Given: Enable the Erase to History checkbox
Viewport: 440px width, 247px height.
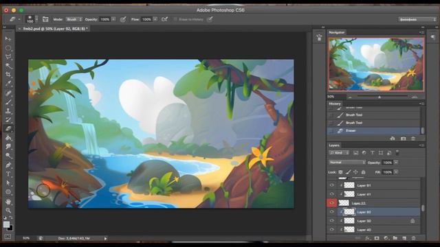Looking at the screenshot, I should [175, 19].
